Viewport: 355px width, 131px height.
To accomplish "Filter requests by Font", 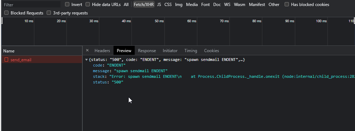I will tap(205, 5).
